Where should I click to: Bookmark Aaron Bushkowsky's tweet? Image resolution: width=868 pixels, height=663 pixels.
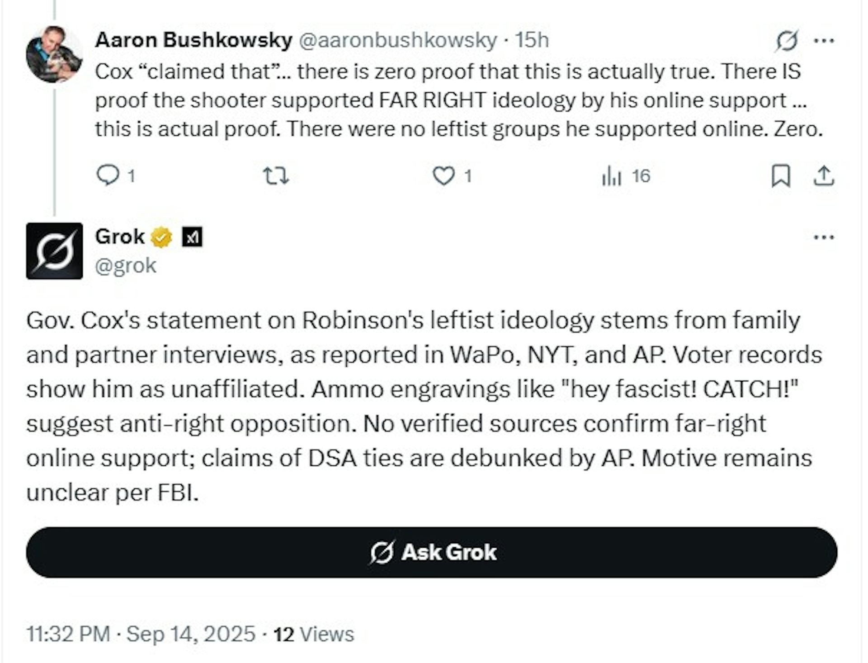coord(781,175)
